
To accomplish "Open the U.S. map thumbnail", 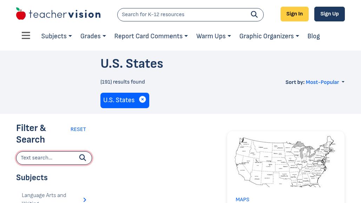I will click(285, 162).
